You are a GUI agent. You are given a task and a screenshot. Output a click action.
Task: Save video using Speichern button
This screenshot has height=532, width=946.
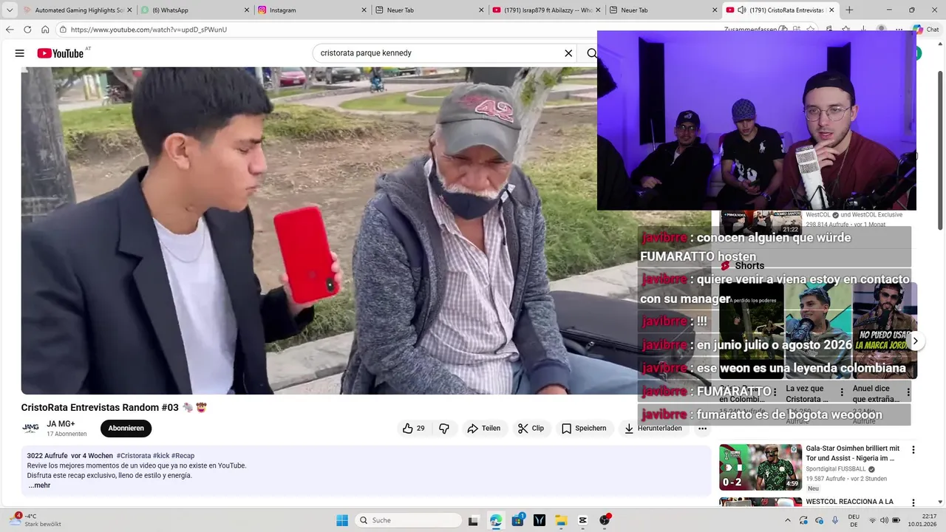click(x=584, y=429)
